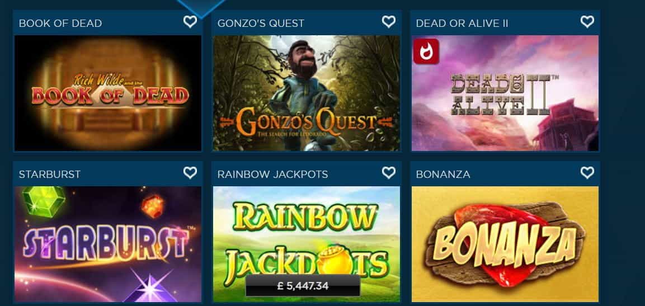Open the Book of Dead thumbnail

pos(108,93)
